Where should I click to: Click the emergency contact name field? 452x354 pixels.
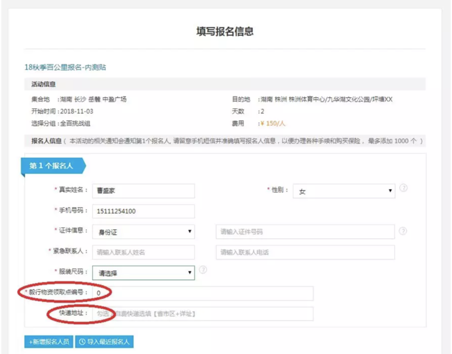[143, 252]
